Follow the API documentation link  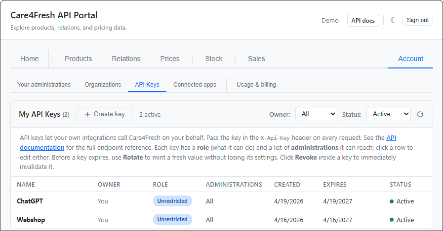pos(42,147)
